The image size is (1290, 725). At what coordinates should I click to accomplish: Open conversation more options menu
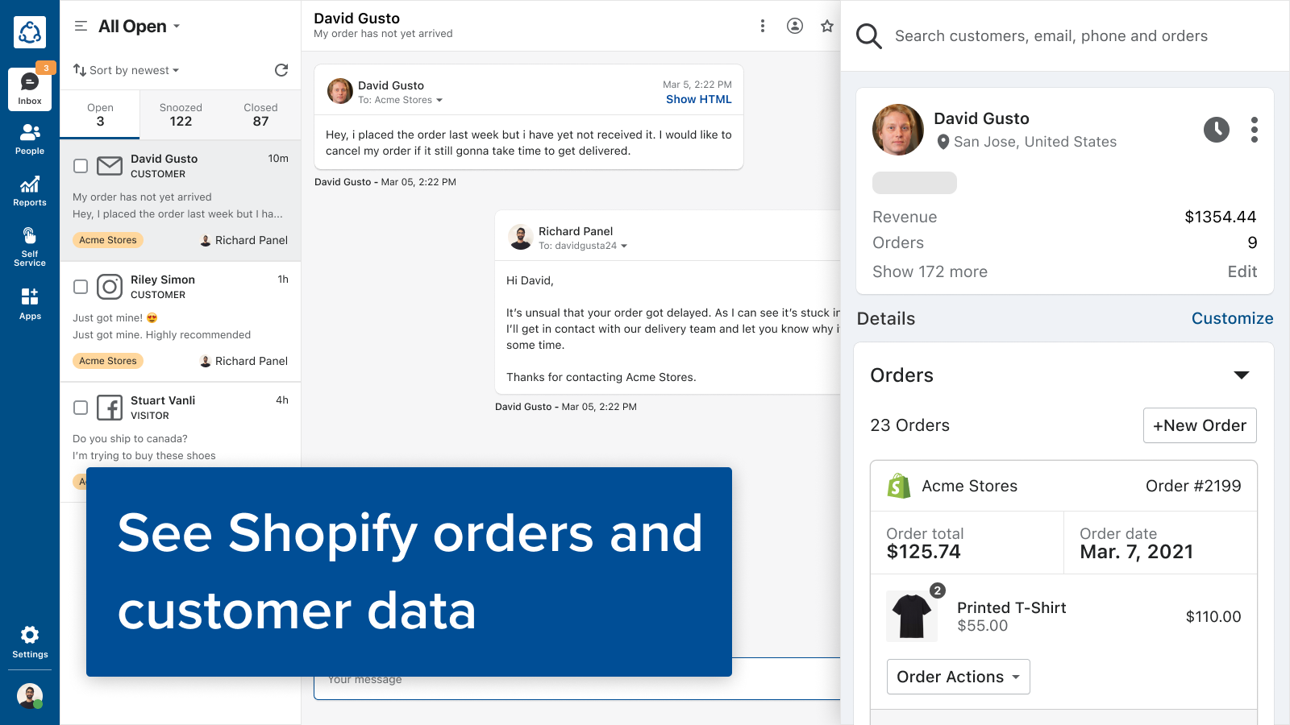click(x=763, y=26)
